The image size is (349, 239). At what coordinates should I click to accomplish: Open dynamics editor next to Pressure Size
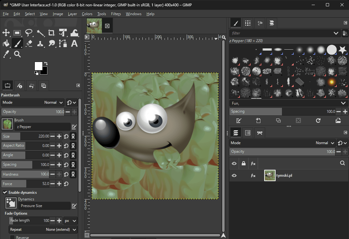(x=74, y=206)
